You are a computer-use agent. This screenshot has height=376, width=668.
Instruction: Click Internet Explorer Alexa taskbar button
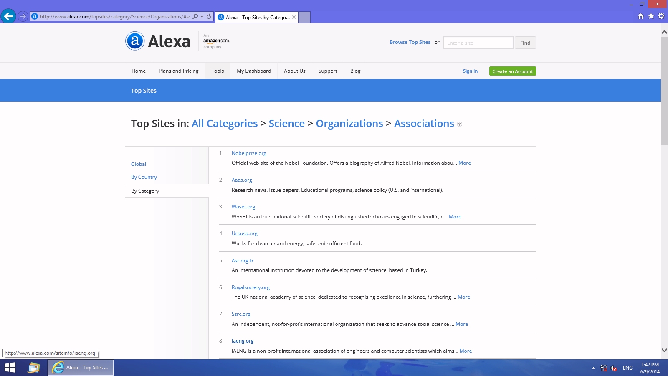(81, 368)
